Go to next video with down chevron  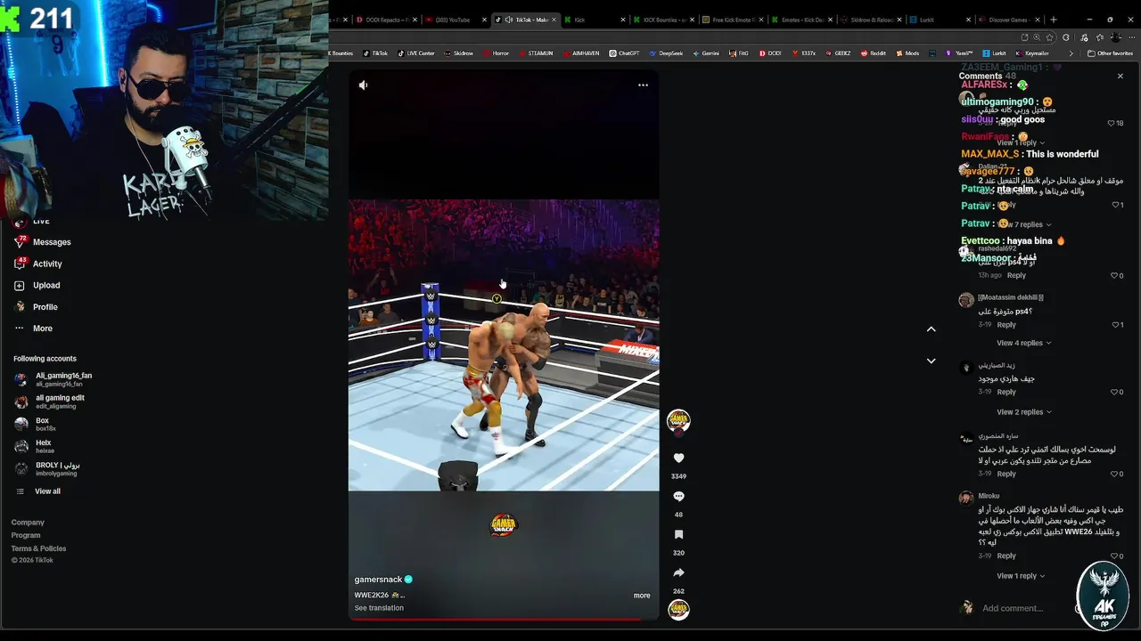931,361
